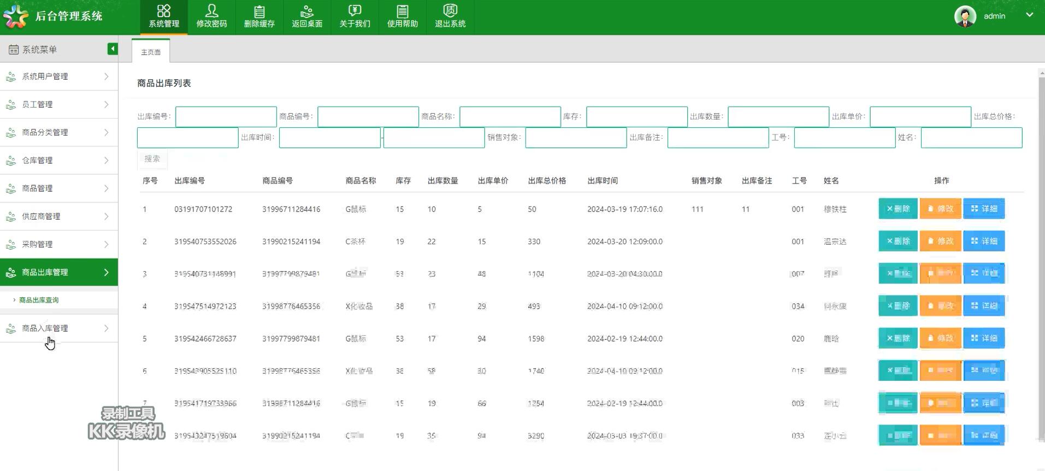Collapse 商品出库管理 chevron
The height and width of the screenshot is (471, 1045).
107,272
